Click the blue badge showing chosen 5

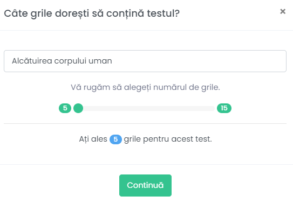pyautogui.click(x=115, y=139)
